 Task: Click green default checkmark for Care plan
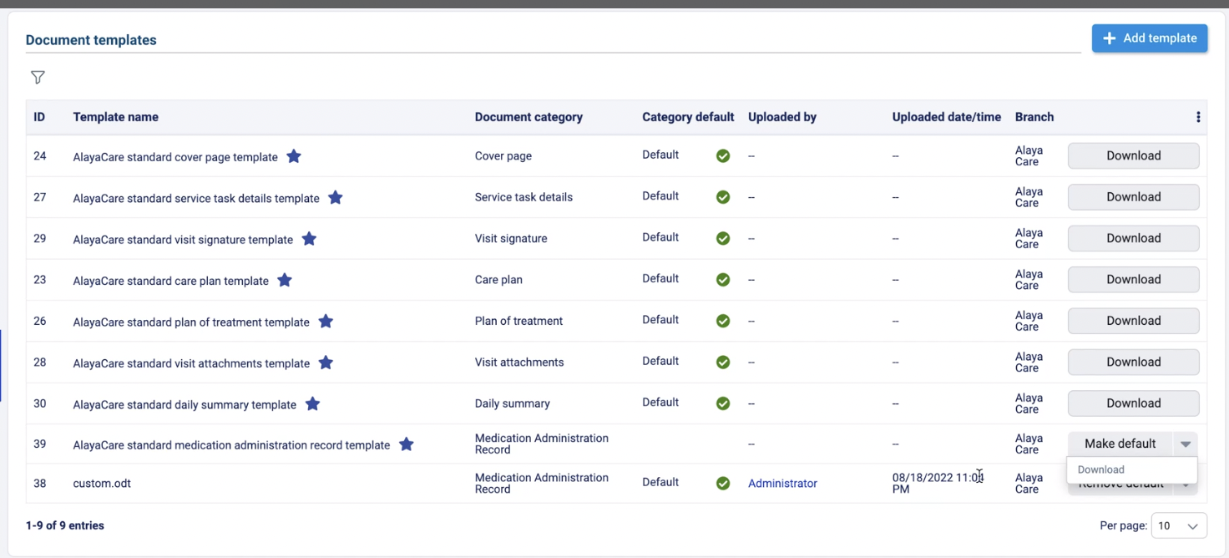(x=723, y=280)
